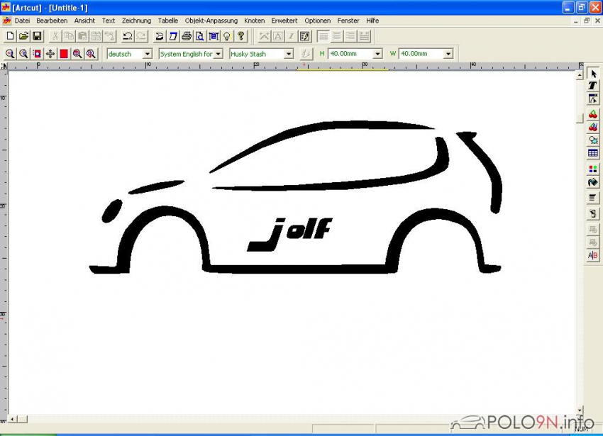Select the node edit tool below Text tool
Image resolution: width=603 pixels, height=436 pixels.
tap(593, 99)
